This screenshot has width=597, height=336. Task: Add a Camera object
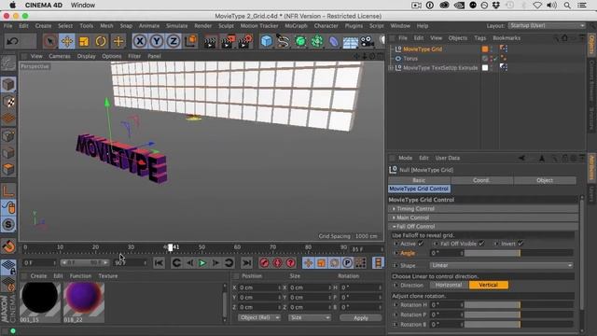point(367,41)
